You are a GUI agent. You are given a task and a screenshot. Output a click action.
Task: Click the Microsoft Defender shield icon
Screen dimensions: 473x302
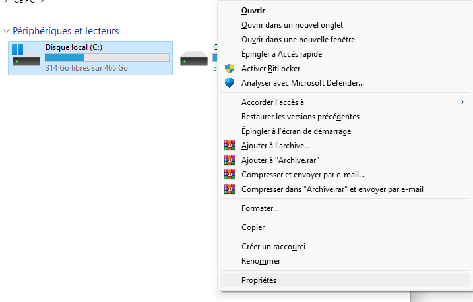[x=230, y=83]
